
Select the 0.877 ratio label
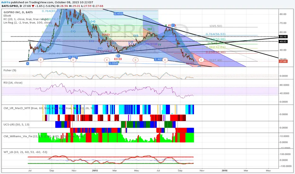(x=73, y=57)
